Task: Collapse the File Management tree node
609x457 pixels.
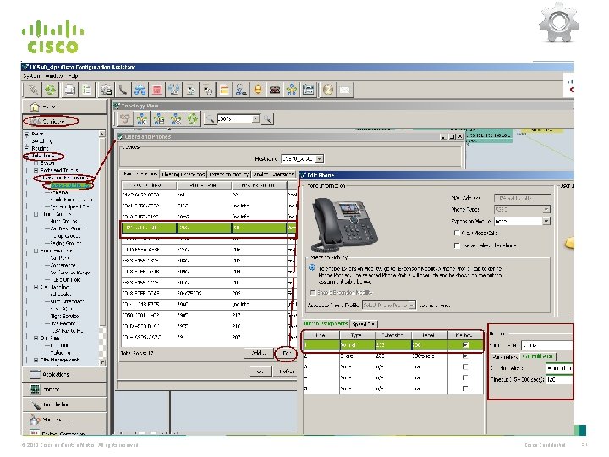Action: (x=36, y=361)
